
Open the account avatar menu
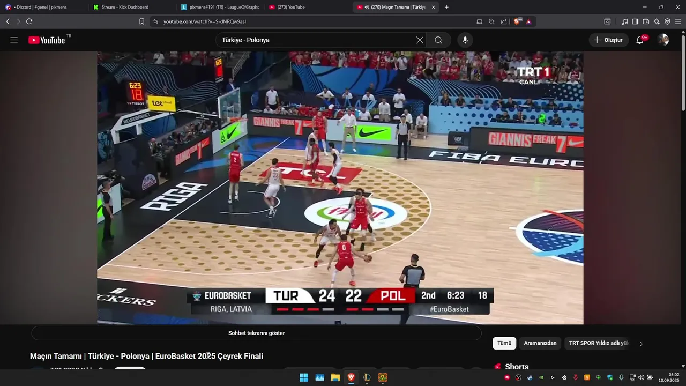pyautogui.click(x=663, y=40)
